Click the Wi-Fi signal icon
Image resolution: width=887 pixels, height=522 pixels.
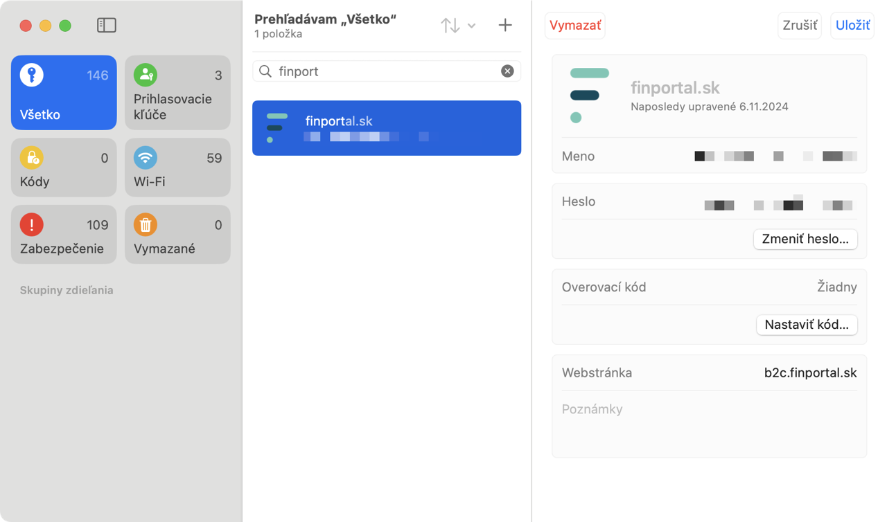(146, 158)
